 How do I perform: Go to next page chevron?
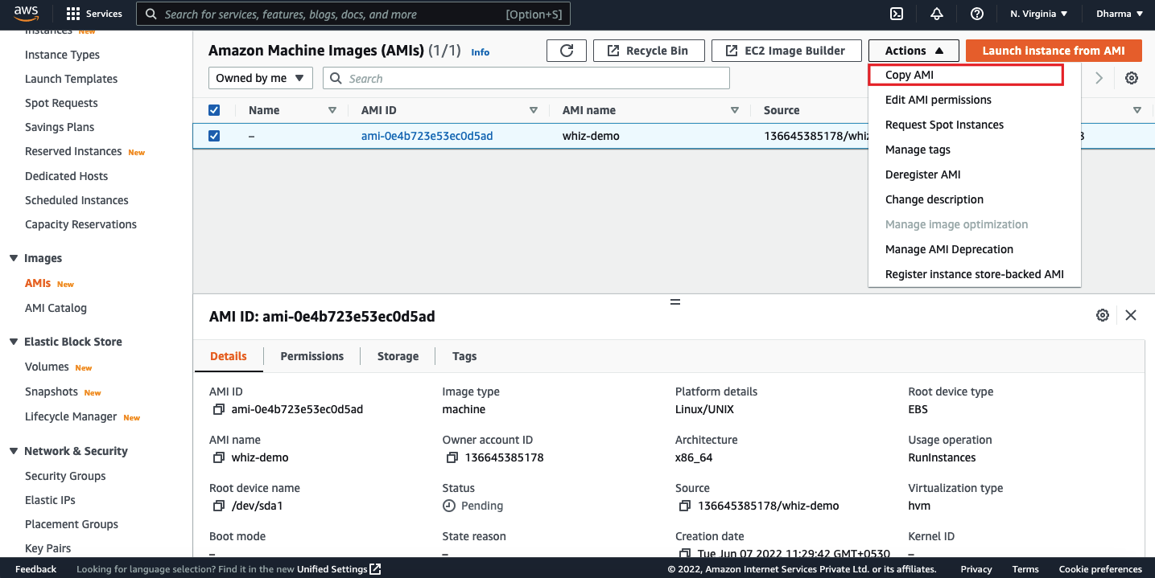click(1099, 78)
